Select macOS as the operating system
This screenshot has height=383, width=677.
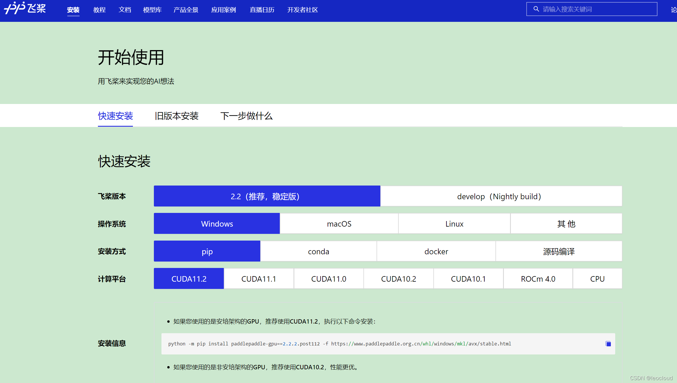coord(339,223)
